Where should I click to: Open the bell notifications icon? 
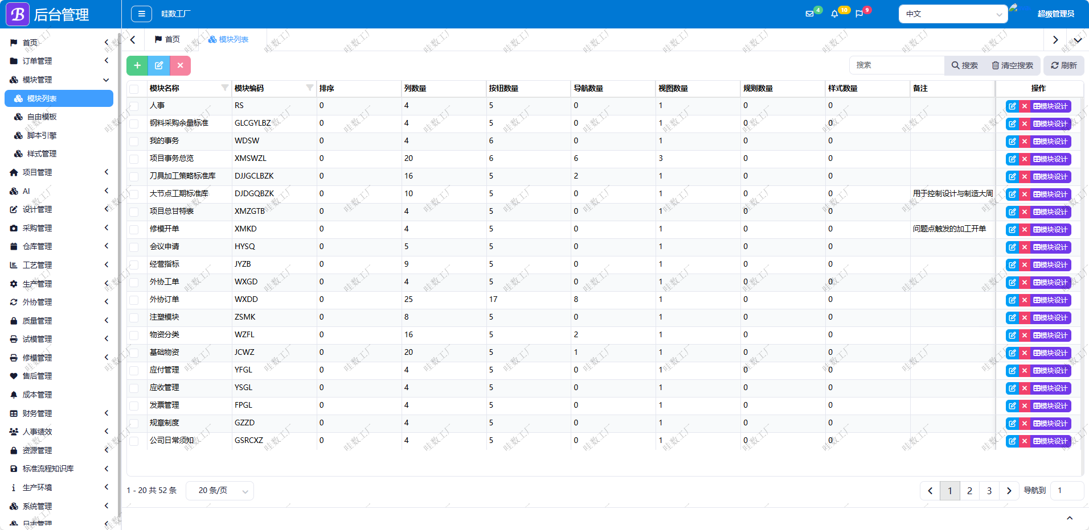[834, 14]
